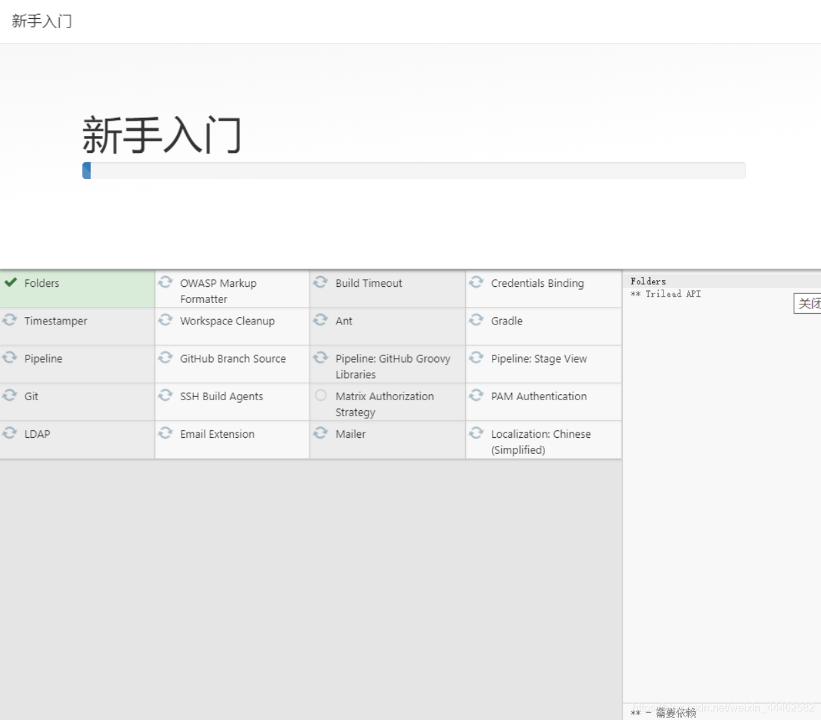This screenshot has height=720, width=821.
Task: Select the Localization: Chinese (Simplified) label
Action: tap(541, 442)
